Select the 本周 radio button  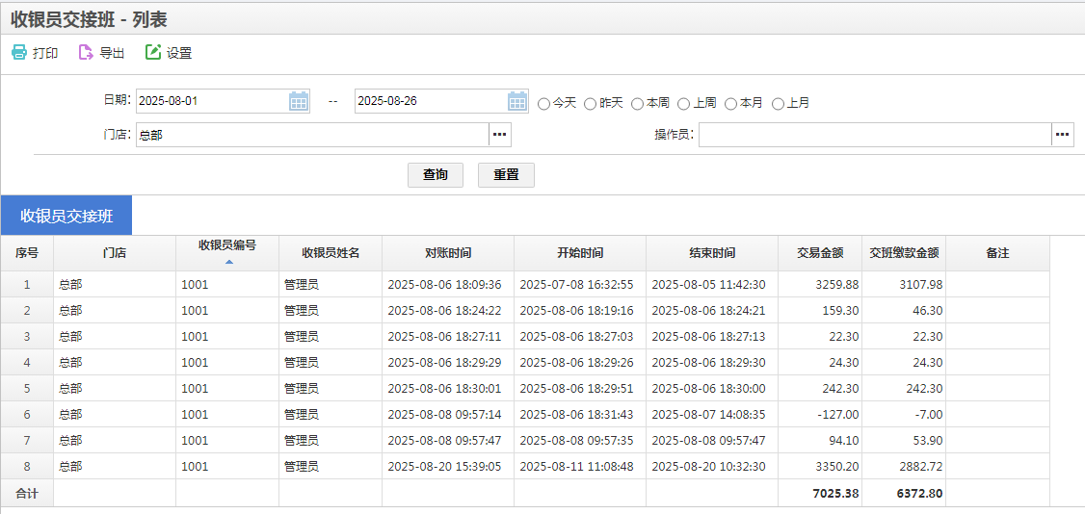click(x=638, y=103)
